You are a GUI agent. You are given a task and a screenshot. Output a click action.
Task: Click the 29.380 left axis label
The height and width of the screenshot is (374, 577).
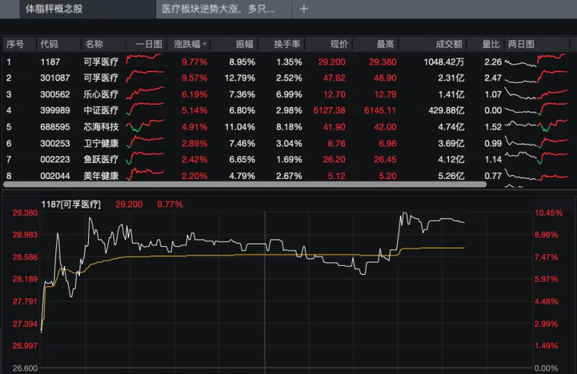tap(25, 213)
